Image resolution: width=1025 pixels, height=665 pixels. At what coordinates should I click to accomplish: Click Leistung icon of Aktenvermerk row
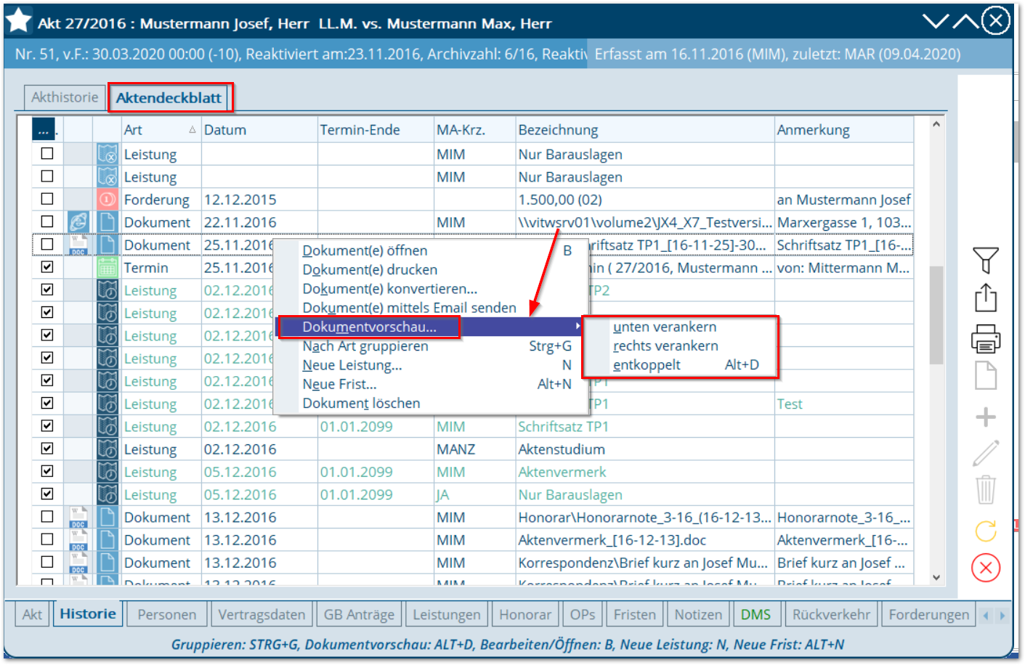(108, 471)
